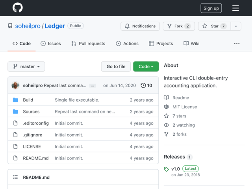This screenshot has height=189, width=252.
Task: Click the Go to file button
Action: click(x=116, y=67)
